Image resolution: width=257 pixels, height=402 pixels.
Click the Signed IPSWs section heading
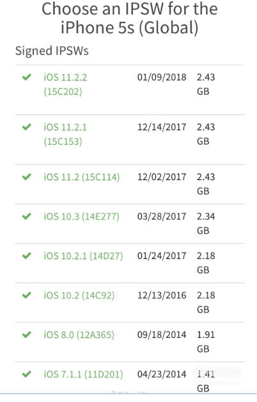(52, 51)
